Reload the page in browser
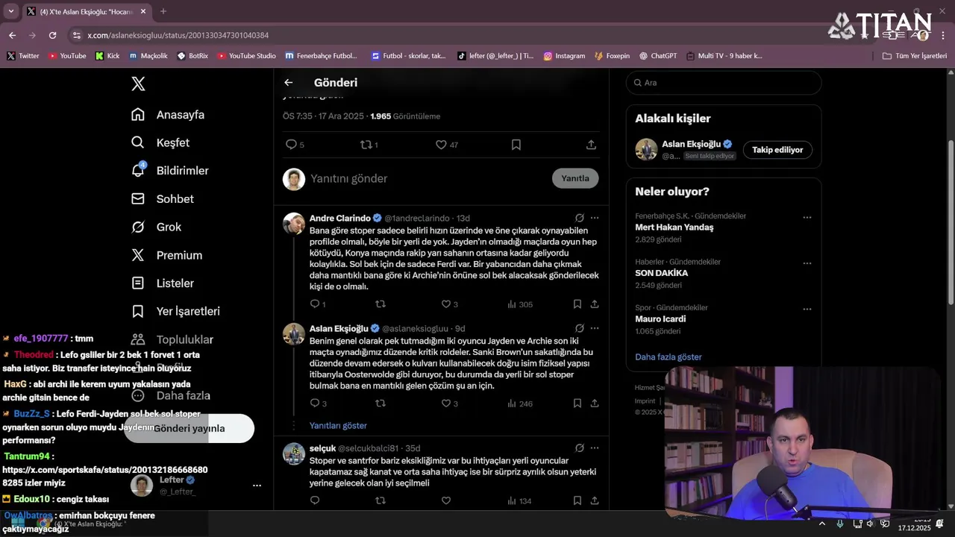 click(52, 35)
